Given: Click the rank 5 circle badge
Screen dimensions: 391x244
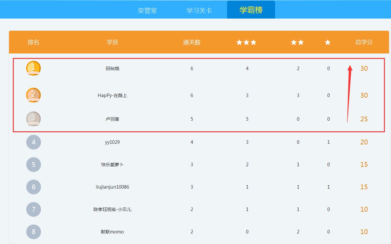Looking at the screenshot, I should 34,165.
